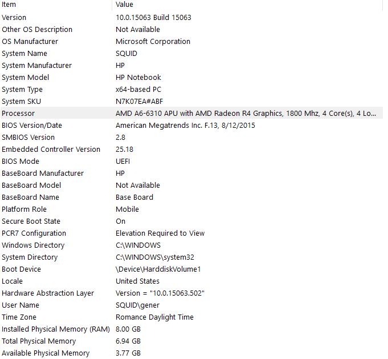Click the Microsoft Corporation value
This screenshot has width=388, height=359.
[x=153, y=42]
